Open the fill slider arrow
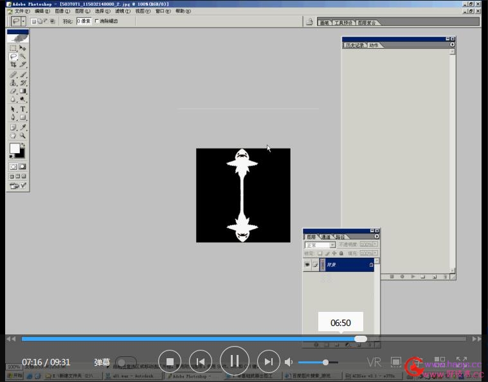This screenshot has height=382, width=488. point(375,253)
